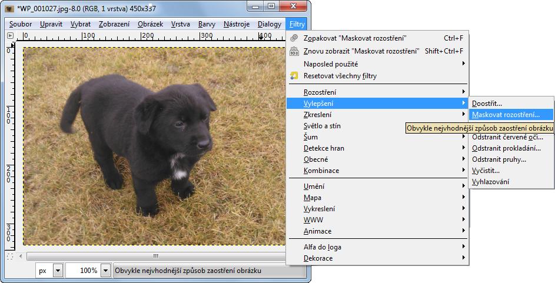Open the Nástroje menu

click(x=237, y=24)
